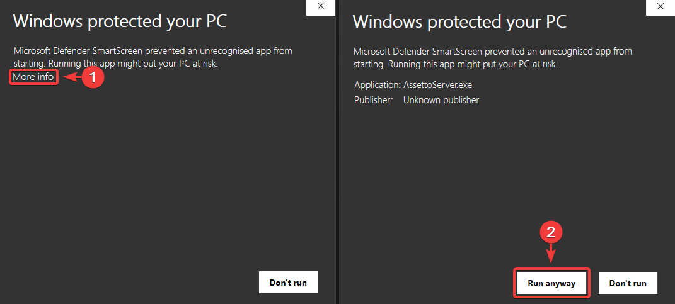Click the Application: label
Screen dimensions: 675x304
coord(376,85)
